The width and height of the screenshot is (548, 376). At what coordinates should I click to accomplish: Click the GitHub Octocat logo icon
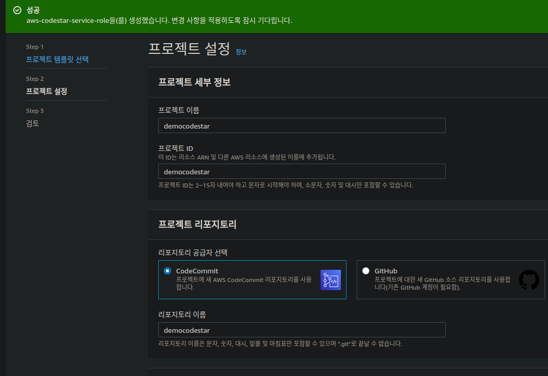(x=529, y=279)
